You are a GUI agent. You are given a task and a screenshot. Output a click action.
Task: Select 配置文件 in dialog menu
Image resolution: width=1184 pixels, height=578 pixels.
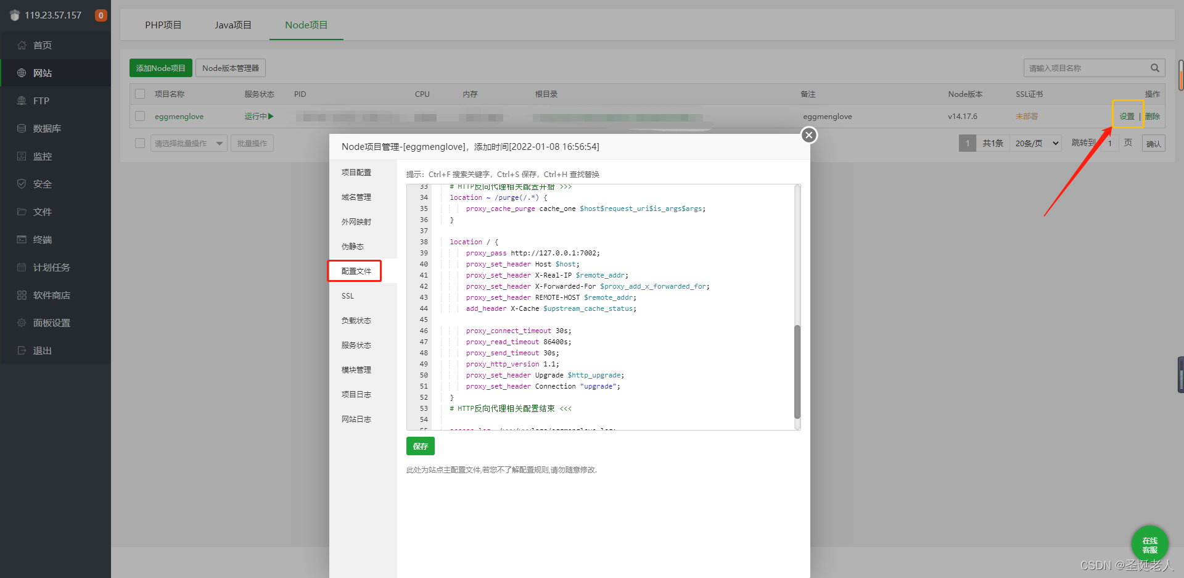click(x=363, y=271)
